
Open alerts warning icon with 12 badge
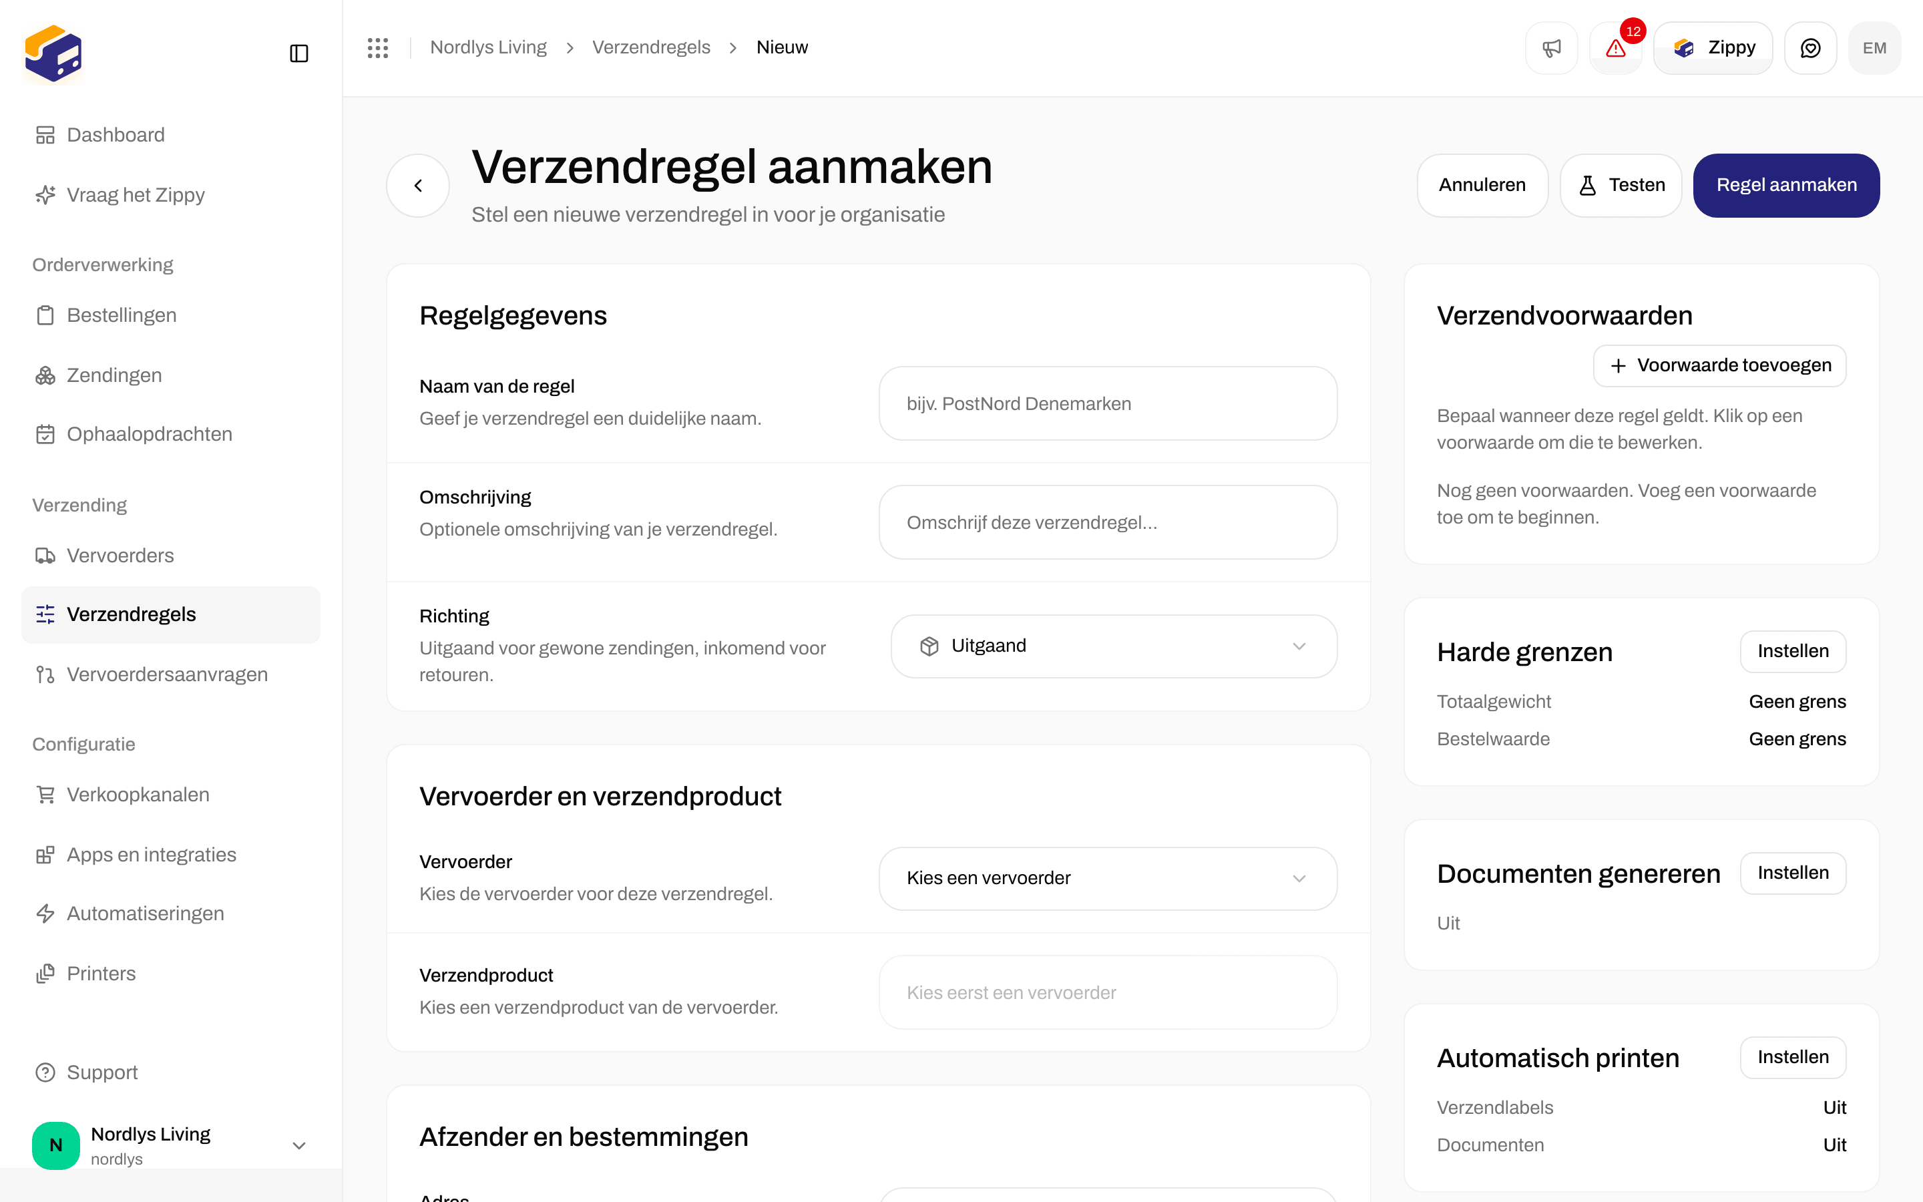(1615, 47)
